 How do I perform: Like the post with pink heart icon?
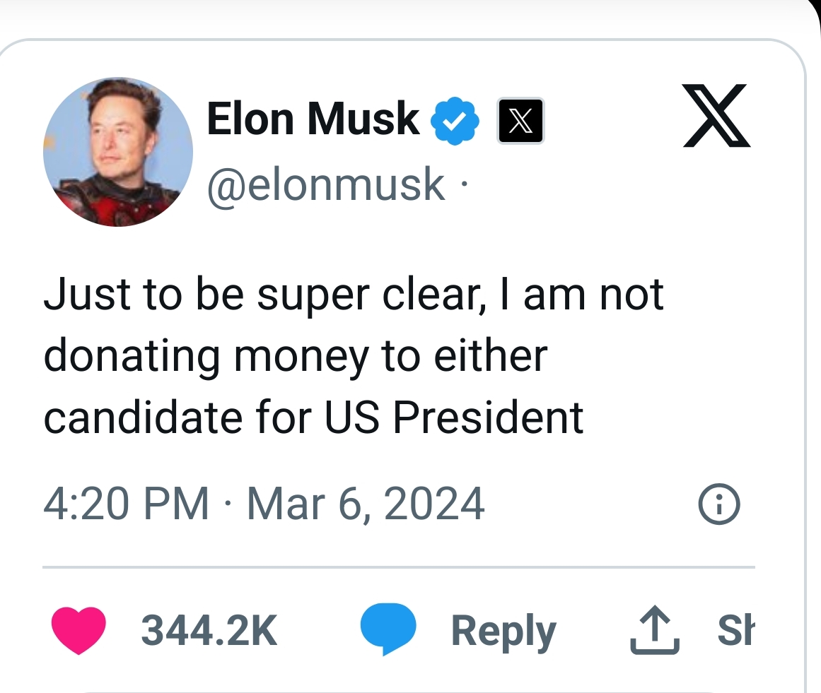tap(78, 630)
